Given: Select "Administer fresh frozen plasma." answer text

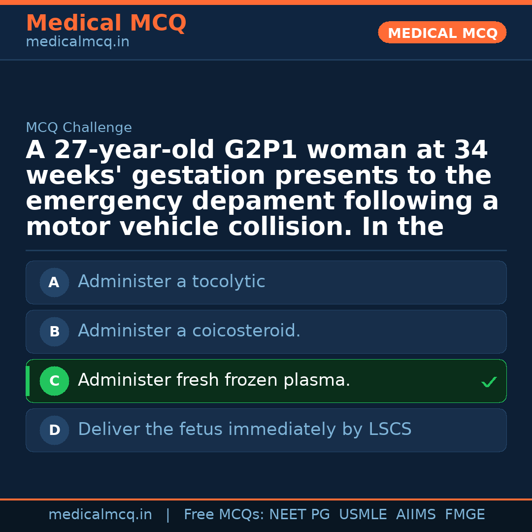Looking at the screenshot, I should pos(214,380).
